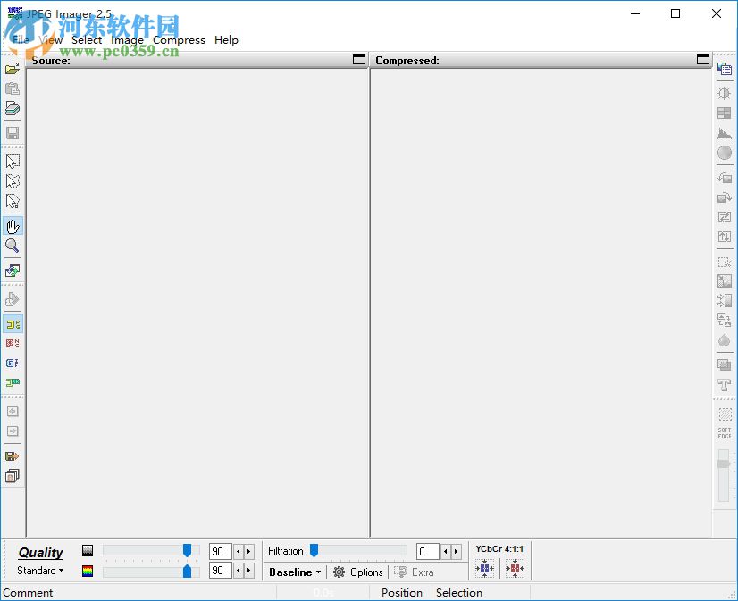Click the blur droplet icon

pyautogui.click(x=725, y=340)
